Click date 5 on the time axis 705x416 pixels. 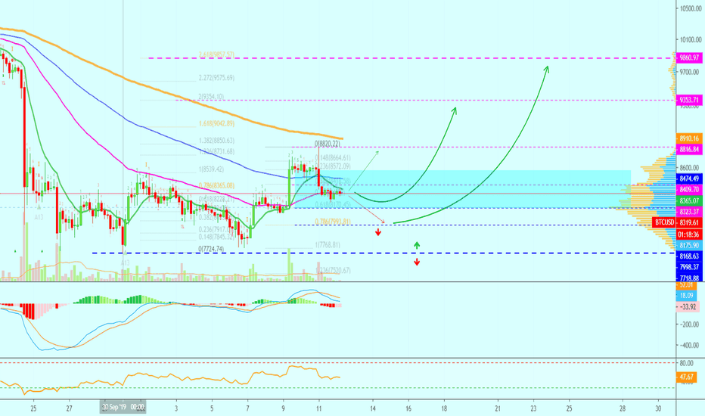point(212,408)
